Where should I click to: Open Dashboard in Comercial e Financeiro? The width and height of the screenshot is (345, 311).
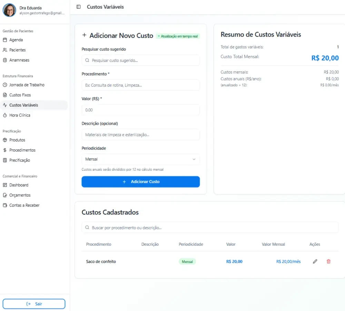click(x=34, y=185)
